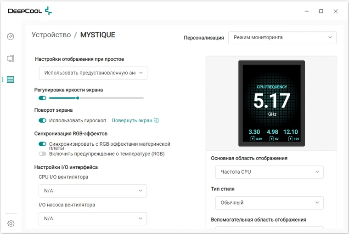Click rotate screen icon next to Повернуть экран
The image size is (349, 234).
coord(157,120)
